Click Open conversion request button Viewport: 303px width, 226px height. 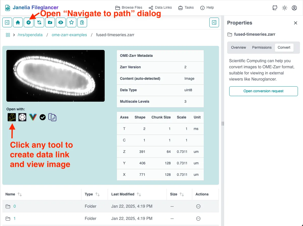click(x=263, y=91)
